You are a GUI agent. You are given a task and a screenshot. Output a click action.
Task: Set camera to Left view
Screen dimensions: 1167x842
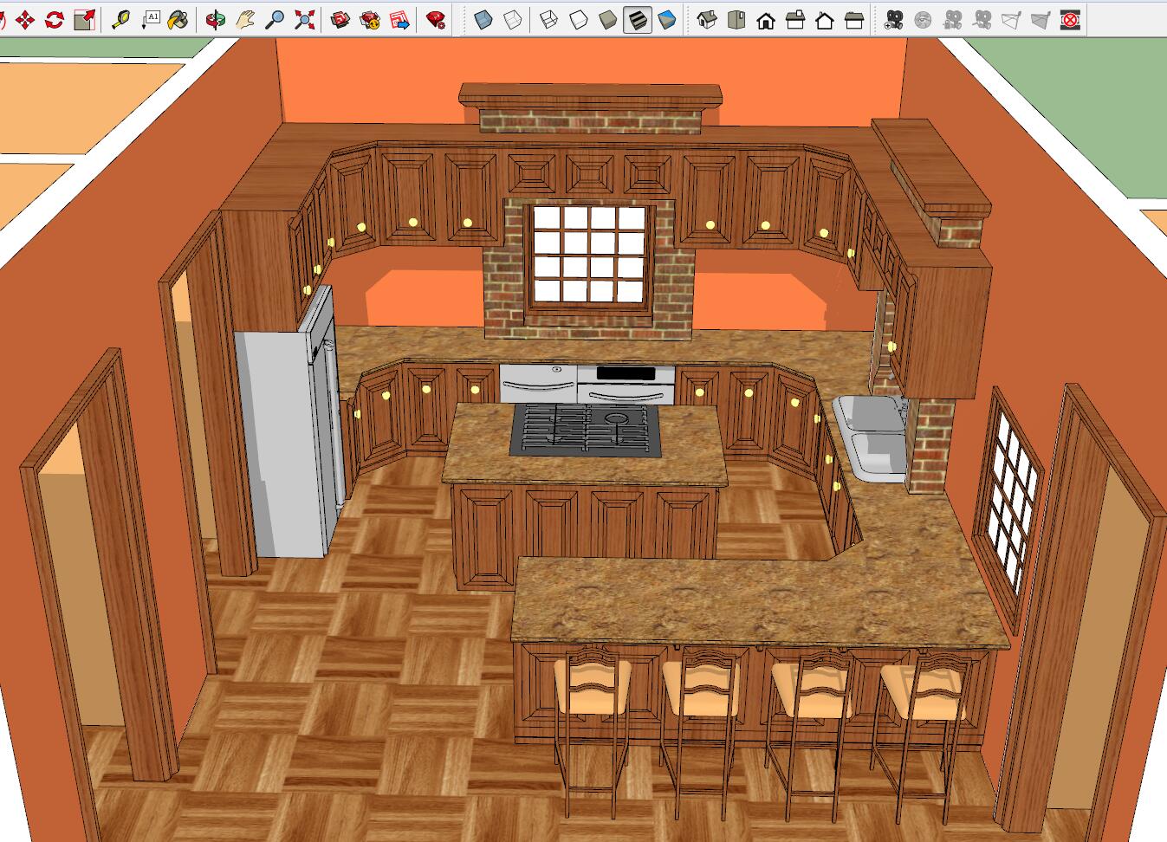[x=854, y=19]
